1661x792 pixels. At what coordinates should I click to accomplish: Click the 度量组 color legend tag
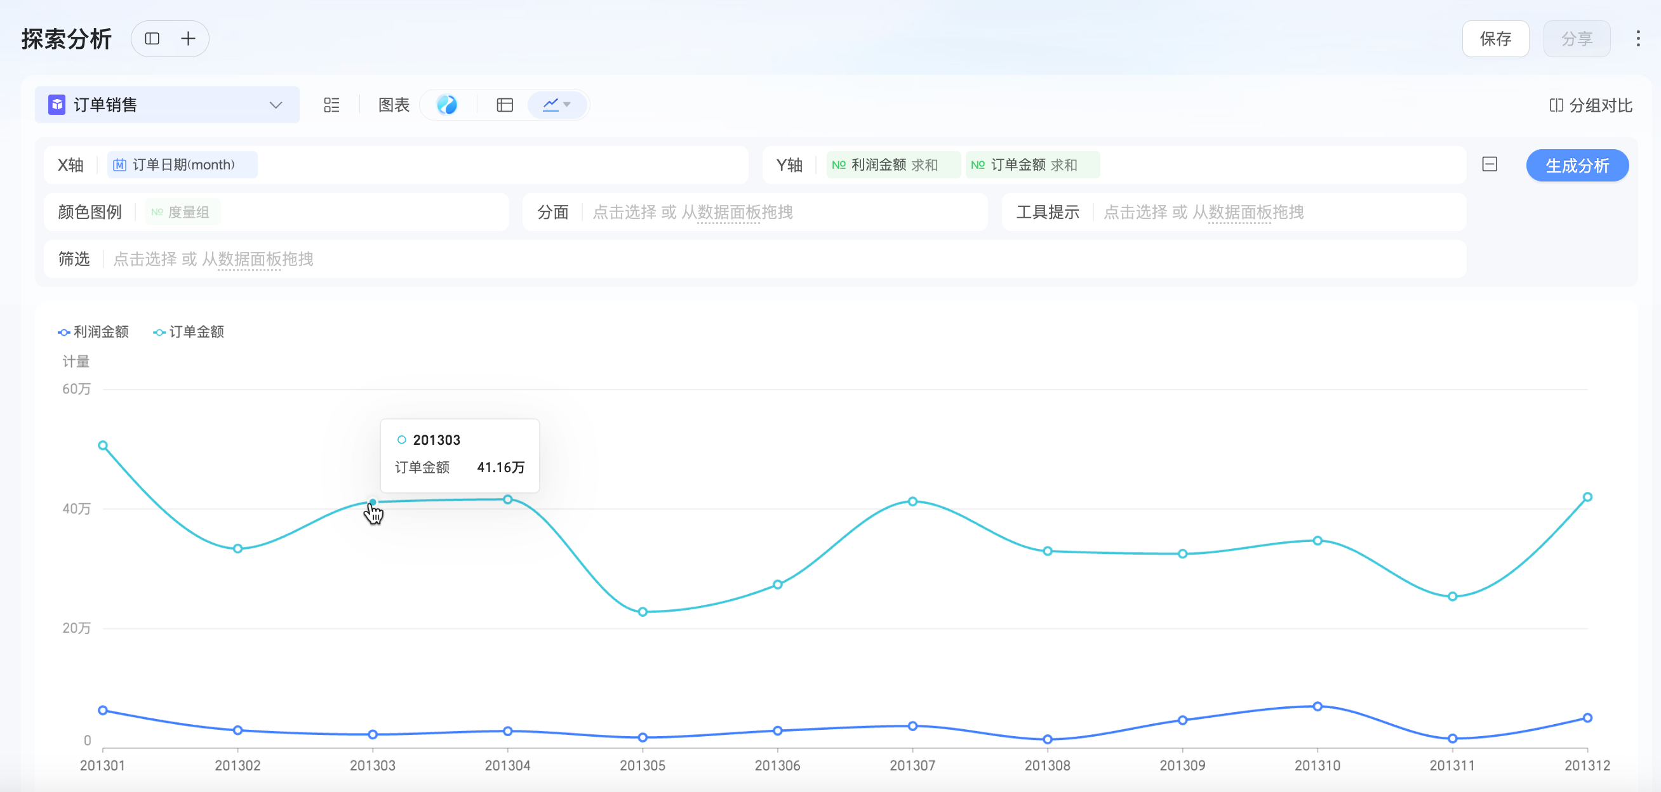pyautogui.click(x=182, y=212)
